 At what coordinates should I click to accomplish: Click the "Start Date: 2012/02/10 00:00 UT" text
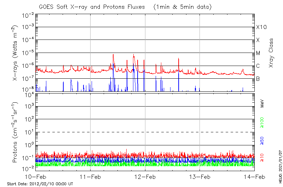40,184
